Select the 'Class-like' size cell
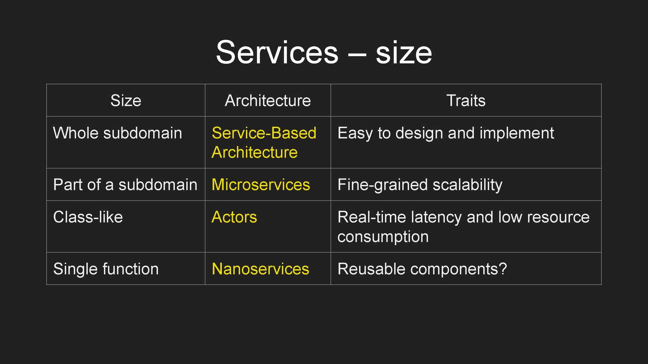648x364 pixels. [x=88, y=217]
